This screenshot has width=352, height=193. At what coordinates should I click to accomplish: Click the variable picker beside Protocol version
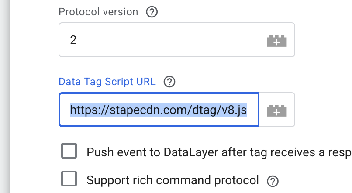(x=277, y=40)
